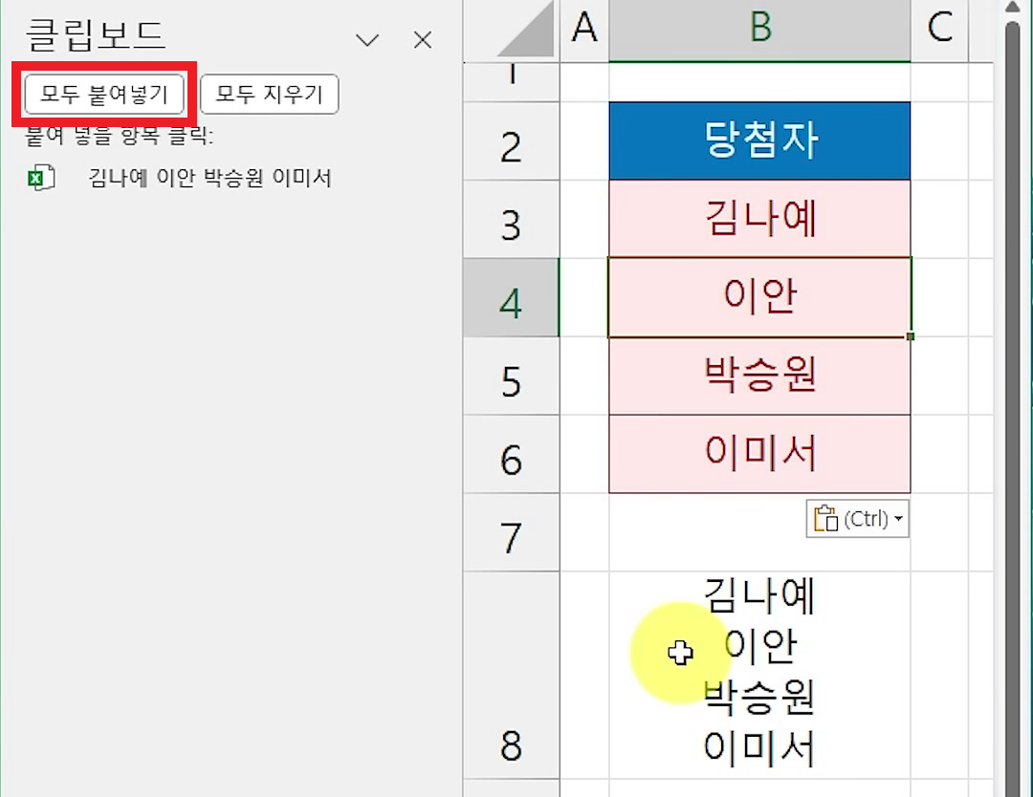Screen dimensions: 1033x797
Task: Select the 당첨자 header cell
Action: click(759, 140)
